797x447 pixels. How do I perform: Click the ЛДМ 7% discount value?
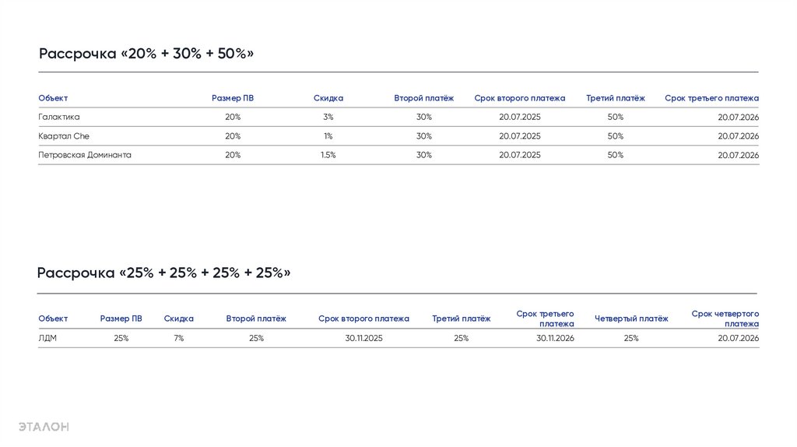click(x=179, y=338)
